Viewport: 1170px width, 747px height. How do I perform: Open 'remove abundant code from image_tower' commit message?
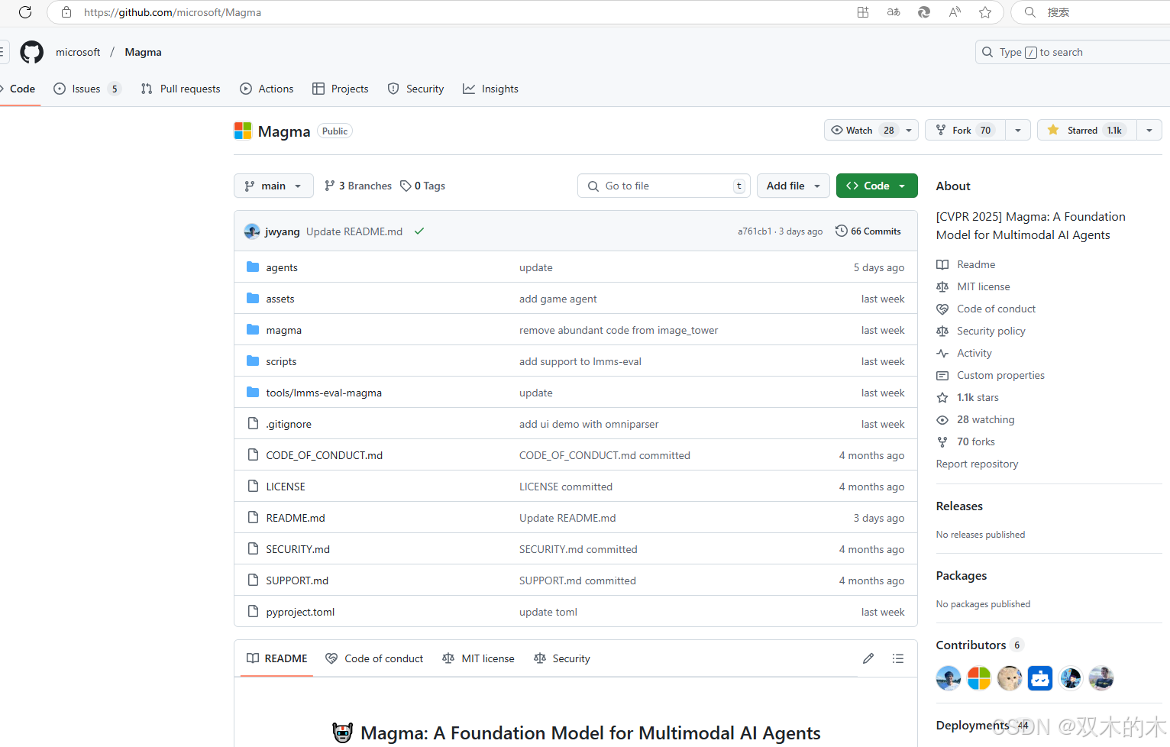pyautogui.click(x=619, y=330)
